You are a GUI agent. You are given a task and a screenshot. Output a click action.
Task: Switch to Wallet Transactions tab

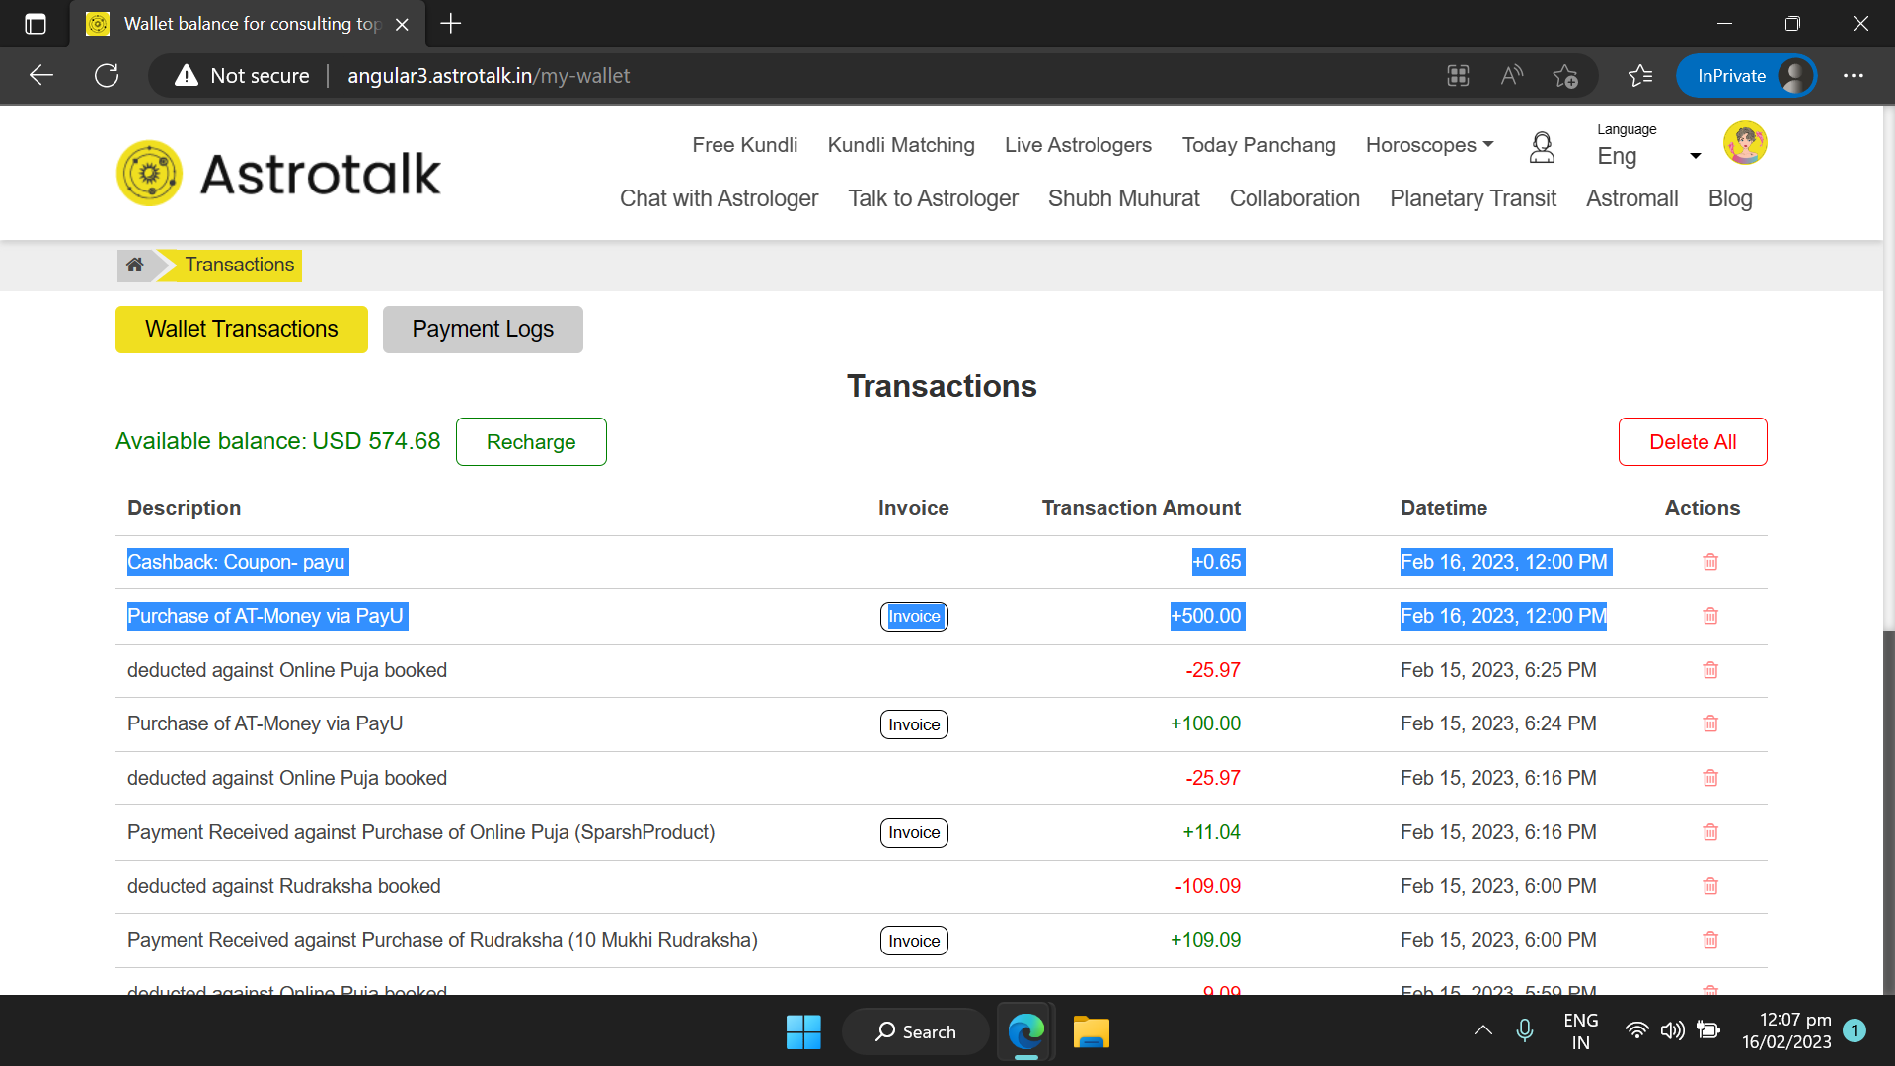click(242, 330)
